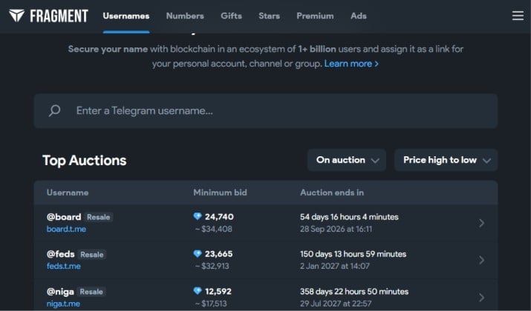Switch to the Usernames tab
This screenshot has width=531, height=311.
pos(126,16)
